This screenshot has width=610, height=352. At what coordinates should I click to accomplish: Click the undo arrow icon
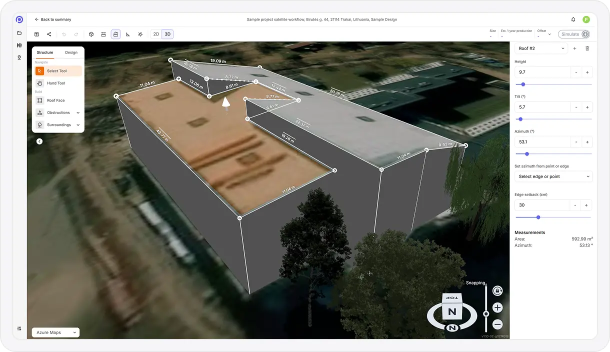tap(64, 34)
